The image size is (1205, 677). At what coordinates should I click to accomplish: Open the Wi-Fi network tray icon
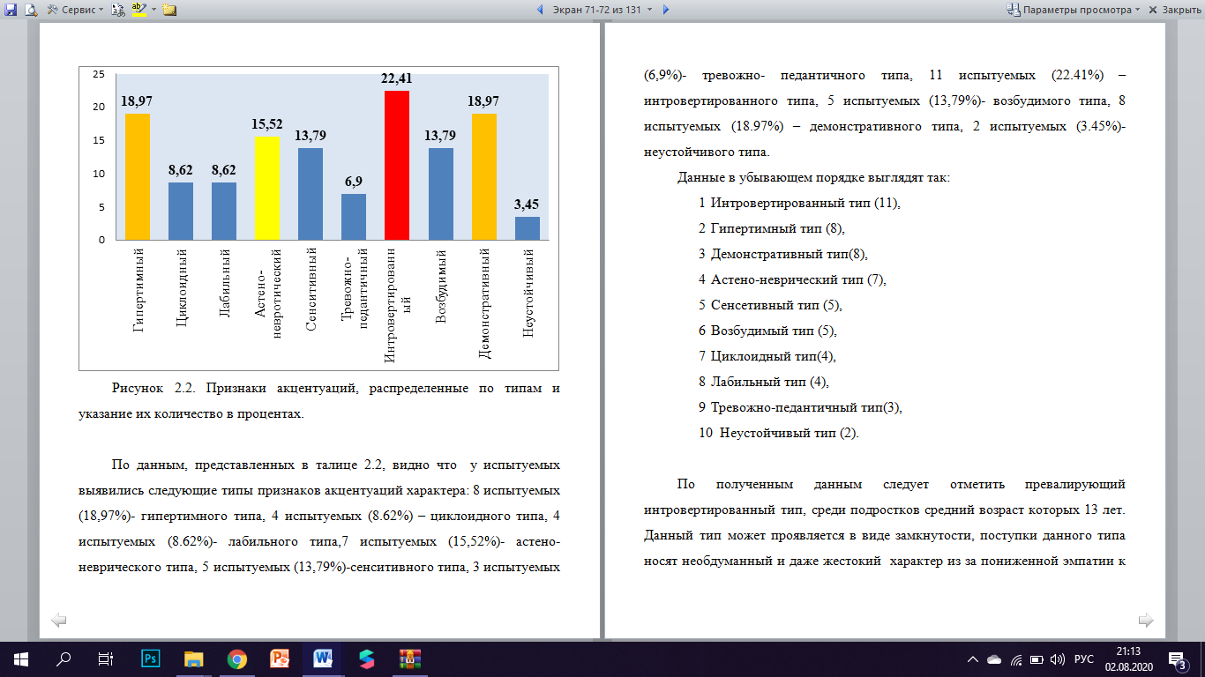click(1016, 659)
